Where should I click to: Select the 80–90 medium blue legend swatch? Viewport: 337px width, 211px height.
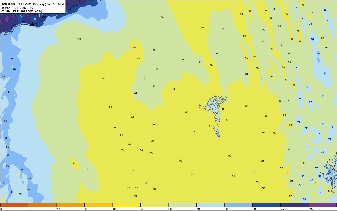click(239, 205)
